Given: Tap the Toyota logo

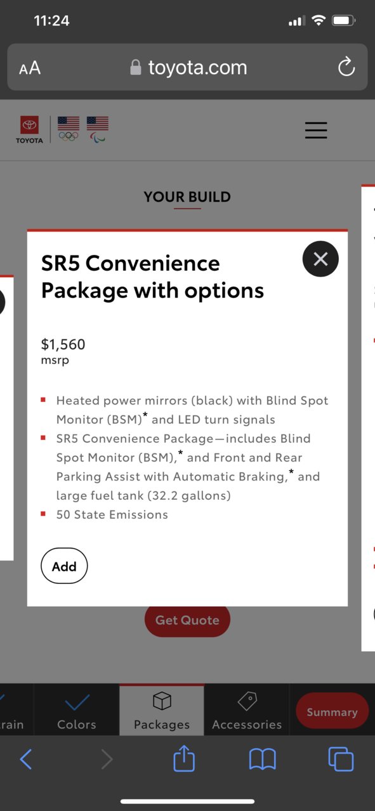Looking at the screenshot, I should pyautogui.click(x=30, y=129).
